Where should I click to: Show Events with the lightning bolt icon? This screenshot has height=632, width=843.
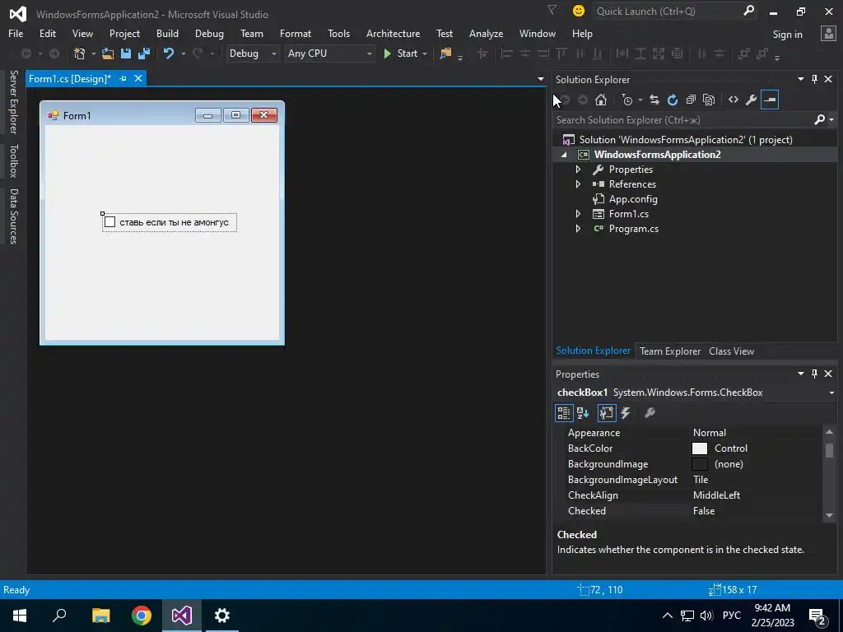coord(626,413)
